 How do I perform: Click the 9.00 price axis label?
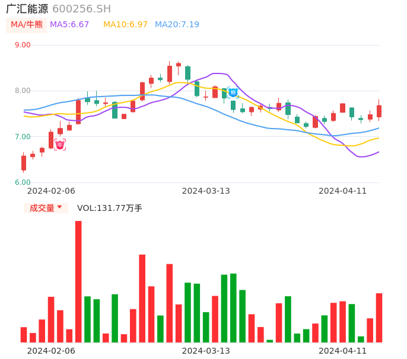tap(23, 45)
